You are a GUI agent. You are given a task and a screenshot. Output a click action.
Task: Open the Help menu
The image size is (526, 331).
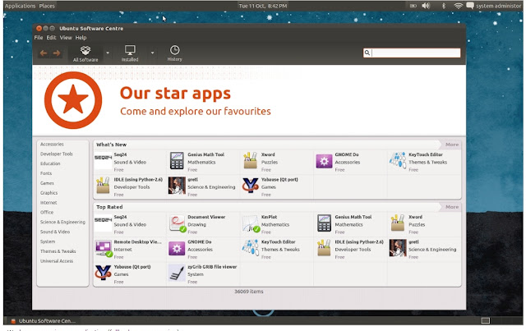point(81,38)
